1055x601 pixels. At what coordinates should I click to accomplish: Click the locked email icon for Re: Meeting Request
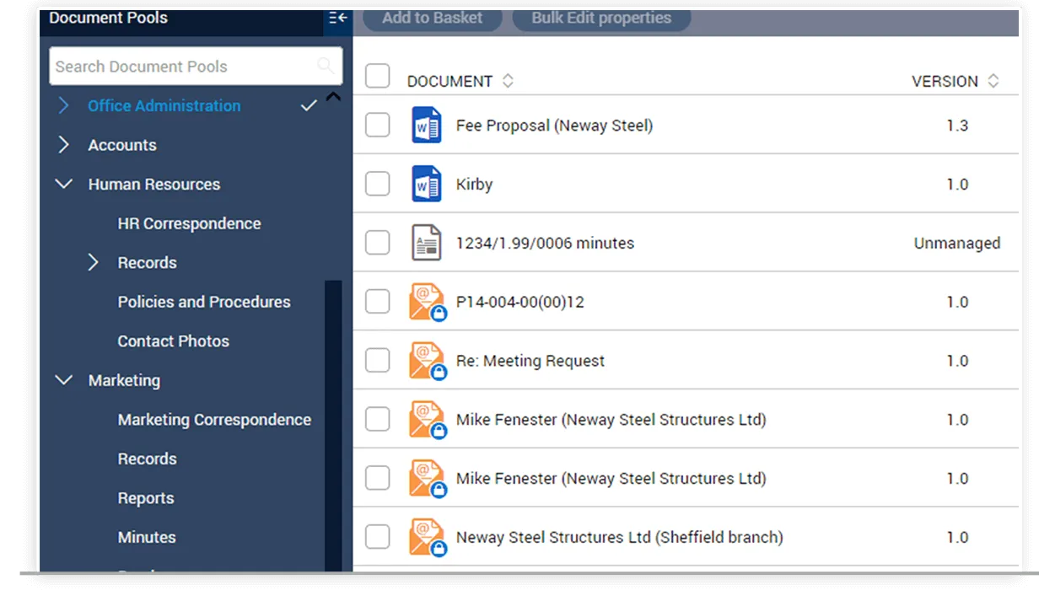428,362
